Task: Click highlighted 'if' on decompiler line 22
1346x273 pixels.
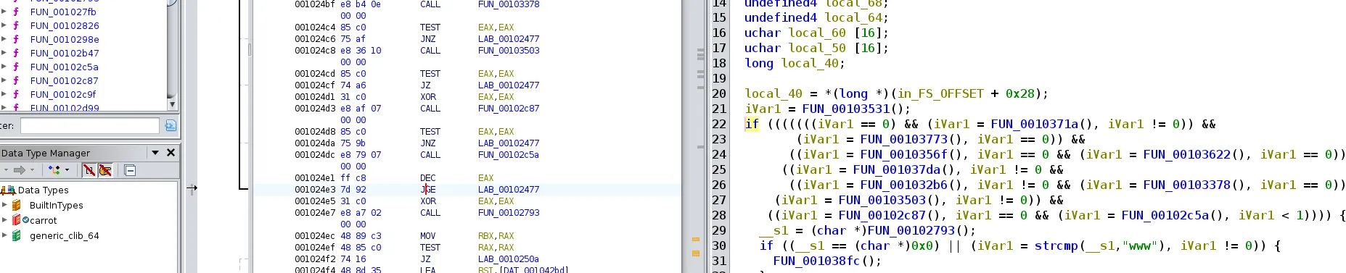Action: (752, 124)
